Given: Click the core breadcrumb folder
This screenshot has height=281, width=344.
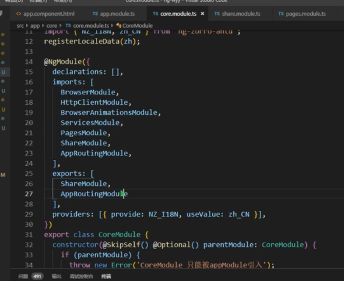Looking at the screenshot, I should point(52,26).
